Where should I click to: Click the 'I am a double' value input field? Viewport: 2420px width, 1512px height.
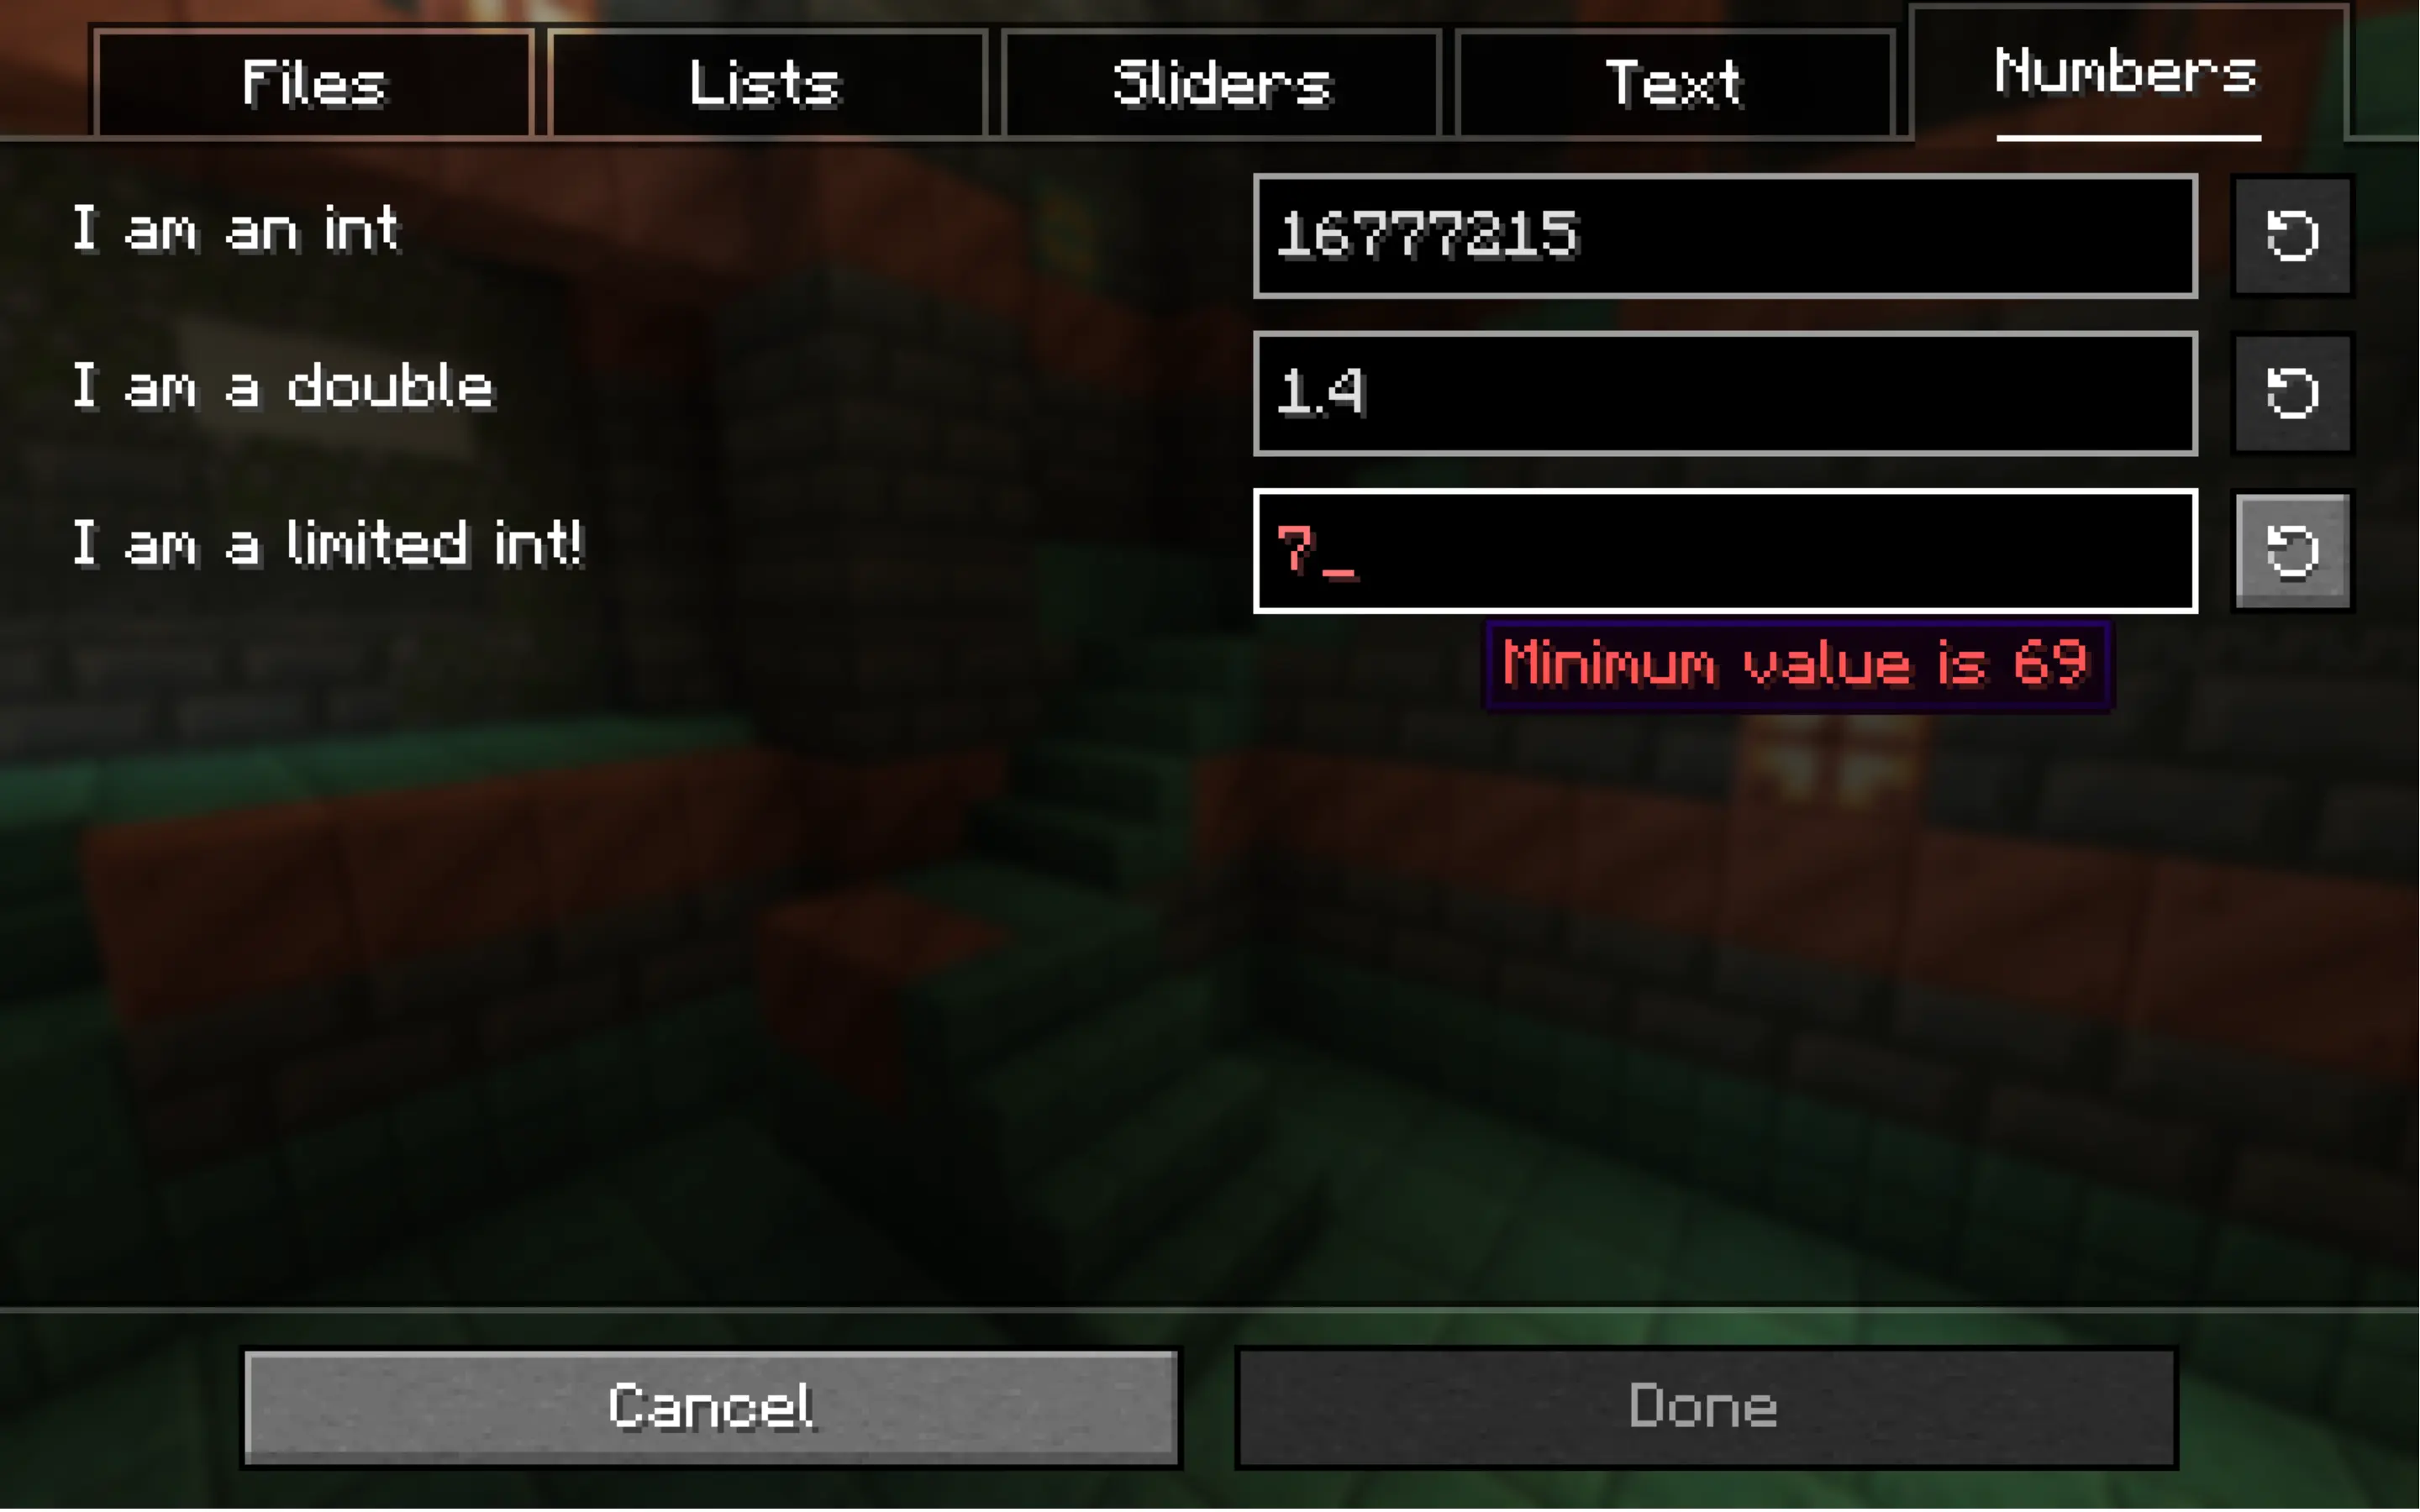pos(1725,392)
